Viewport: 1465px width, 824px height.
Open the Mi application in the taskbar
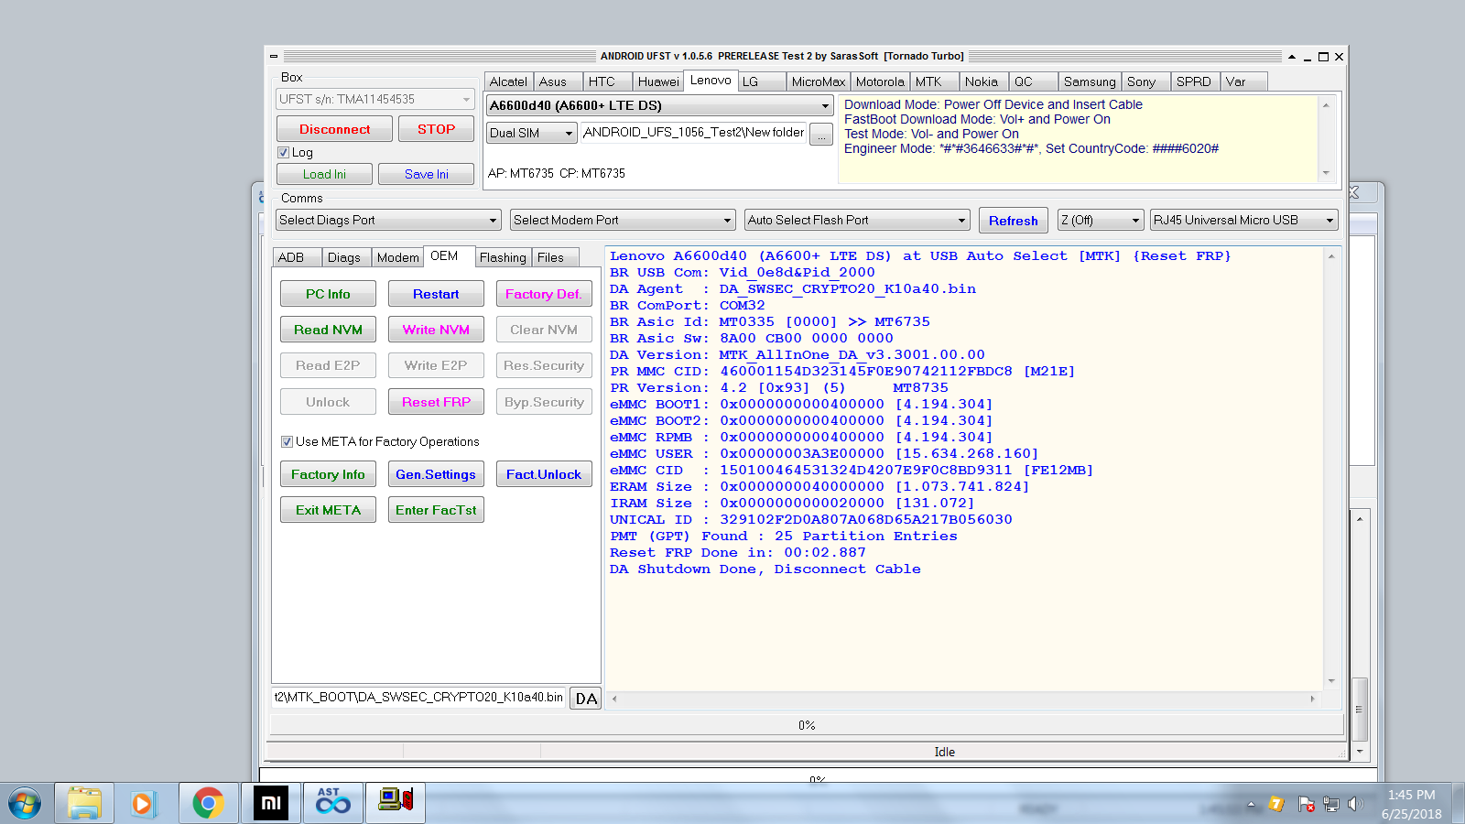point(271,804)
